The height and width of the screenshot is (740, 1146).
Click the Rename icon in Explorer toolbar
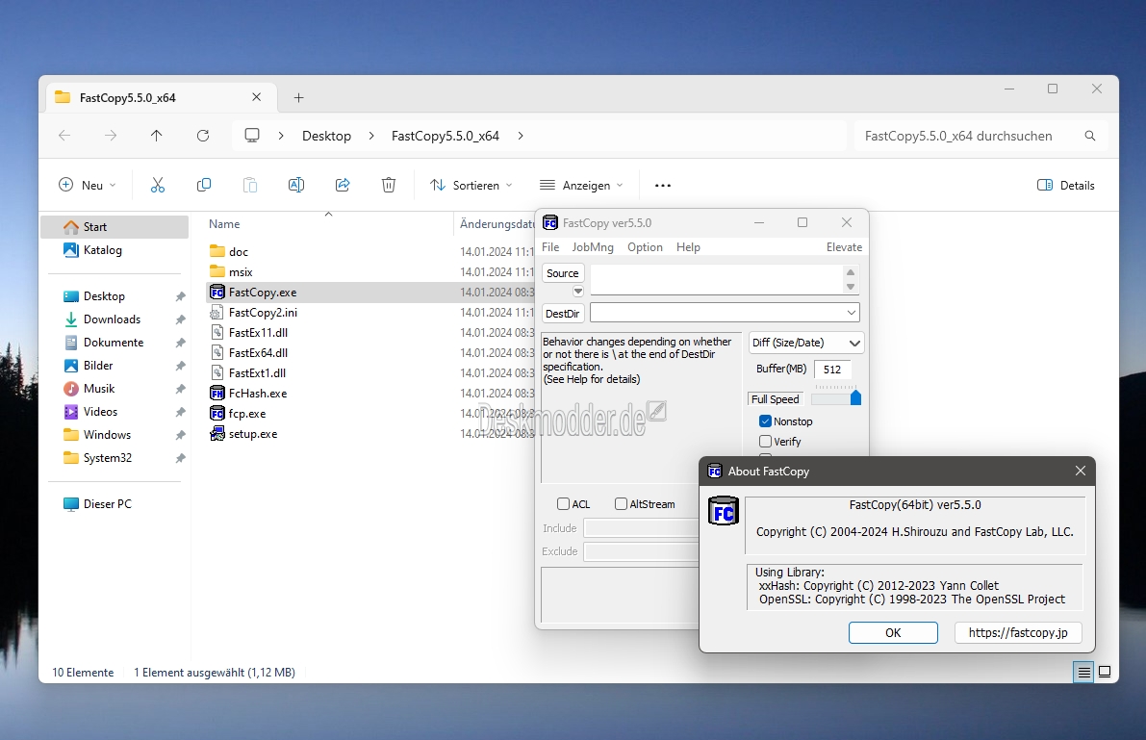coord(296,185)
